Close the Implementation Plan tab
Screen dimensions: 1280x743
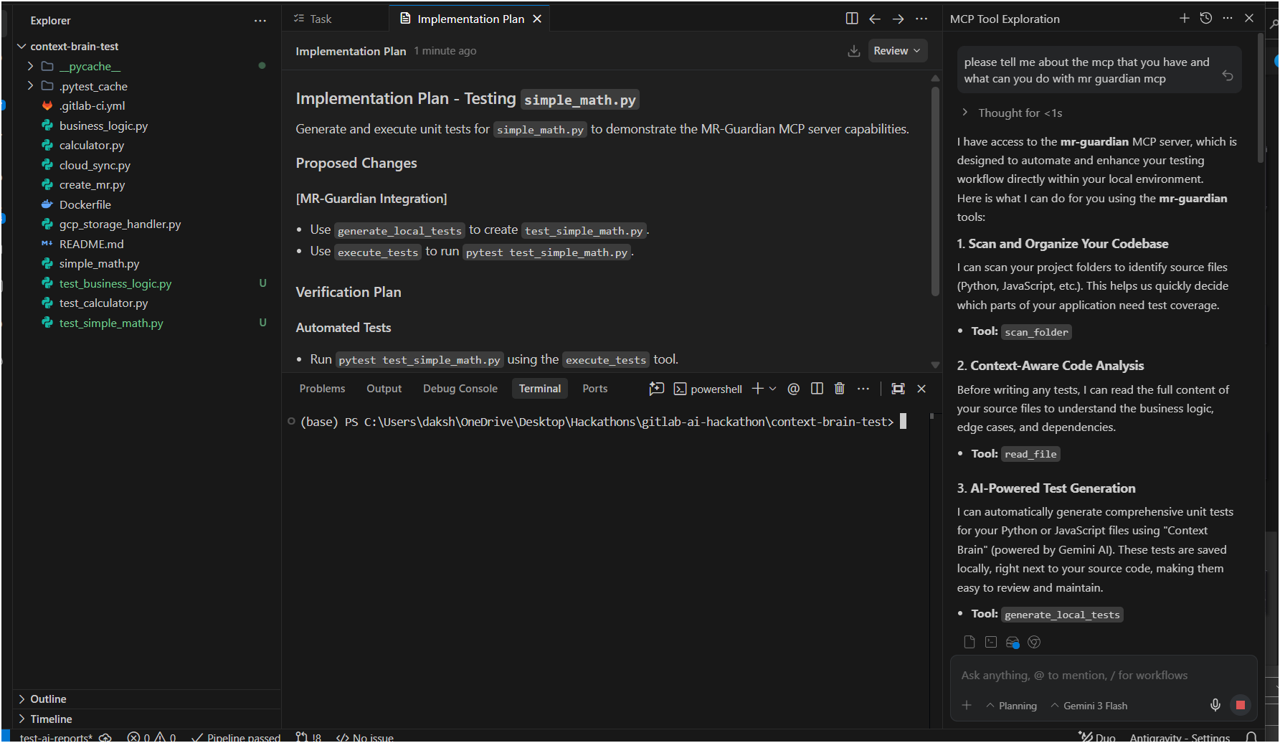click(537, 19)
